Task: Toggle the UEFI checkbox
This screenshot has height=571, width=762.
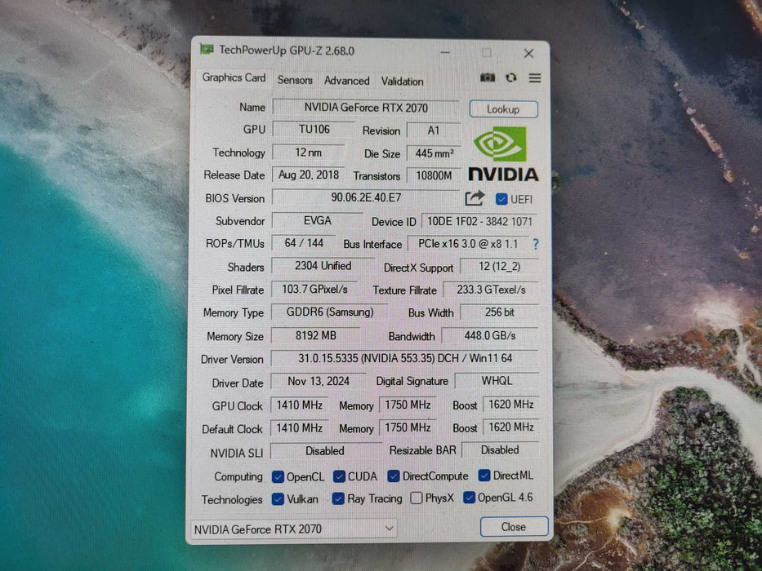Action: click(x=501, y=199)
